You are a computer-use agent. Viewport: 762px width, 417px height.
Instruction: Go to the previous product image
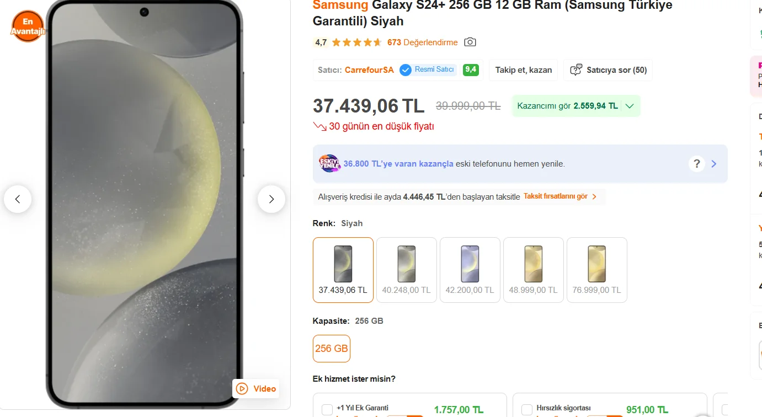pos(18,199)
